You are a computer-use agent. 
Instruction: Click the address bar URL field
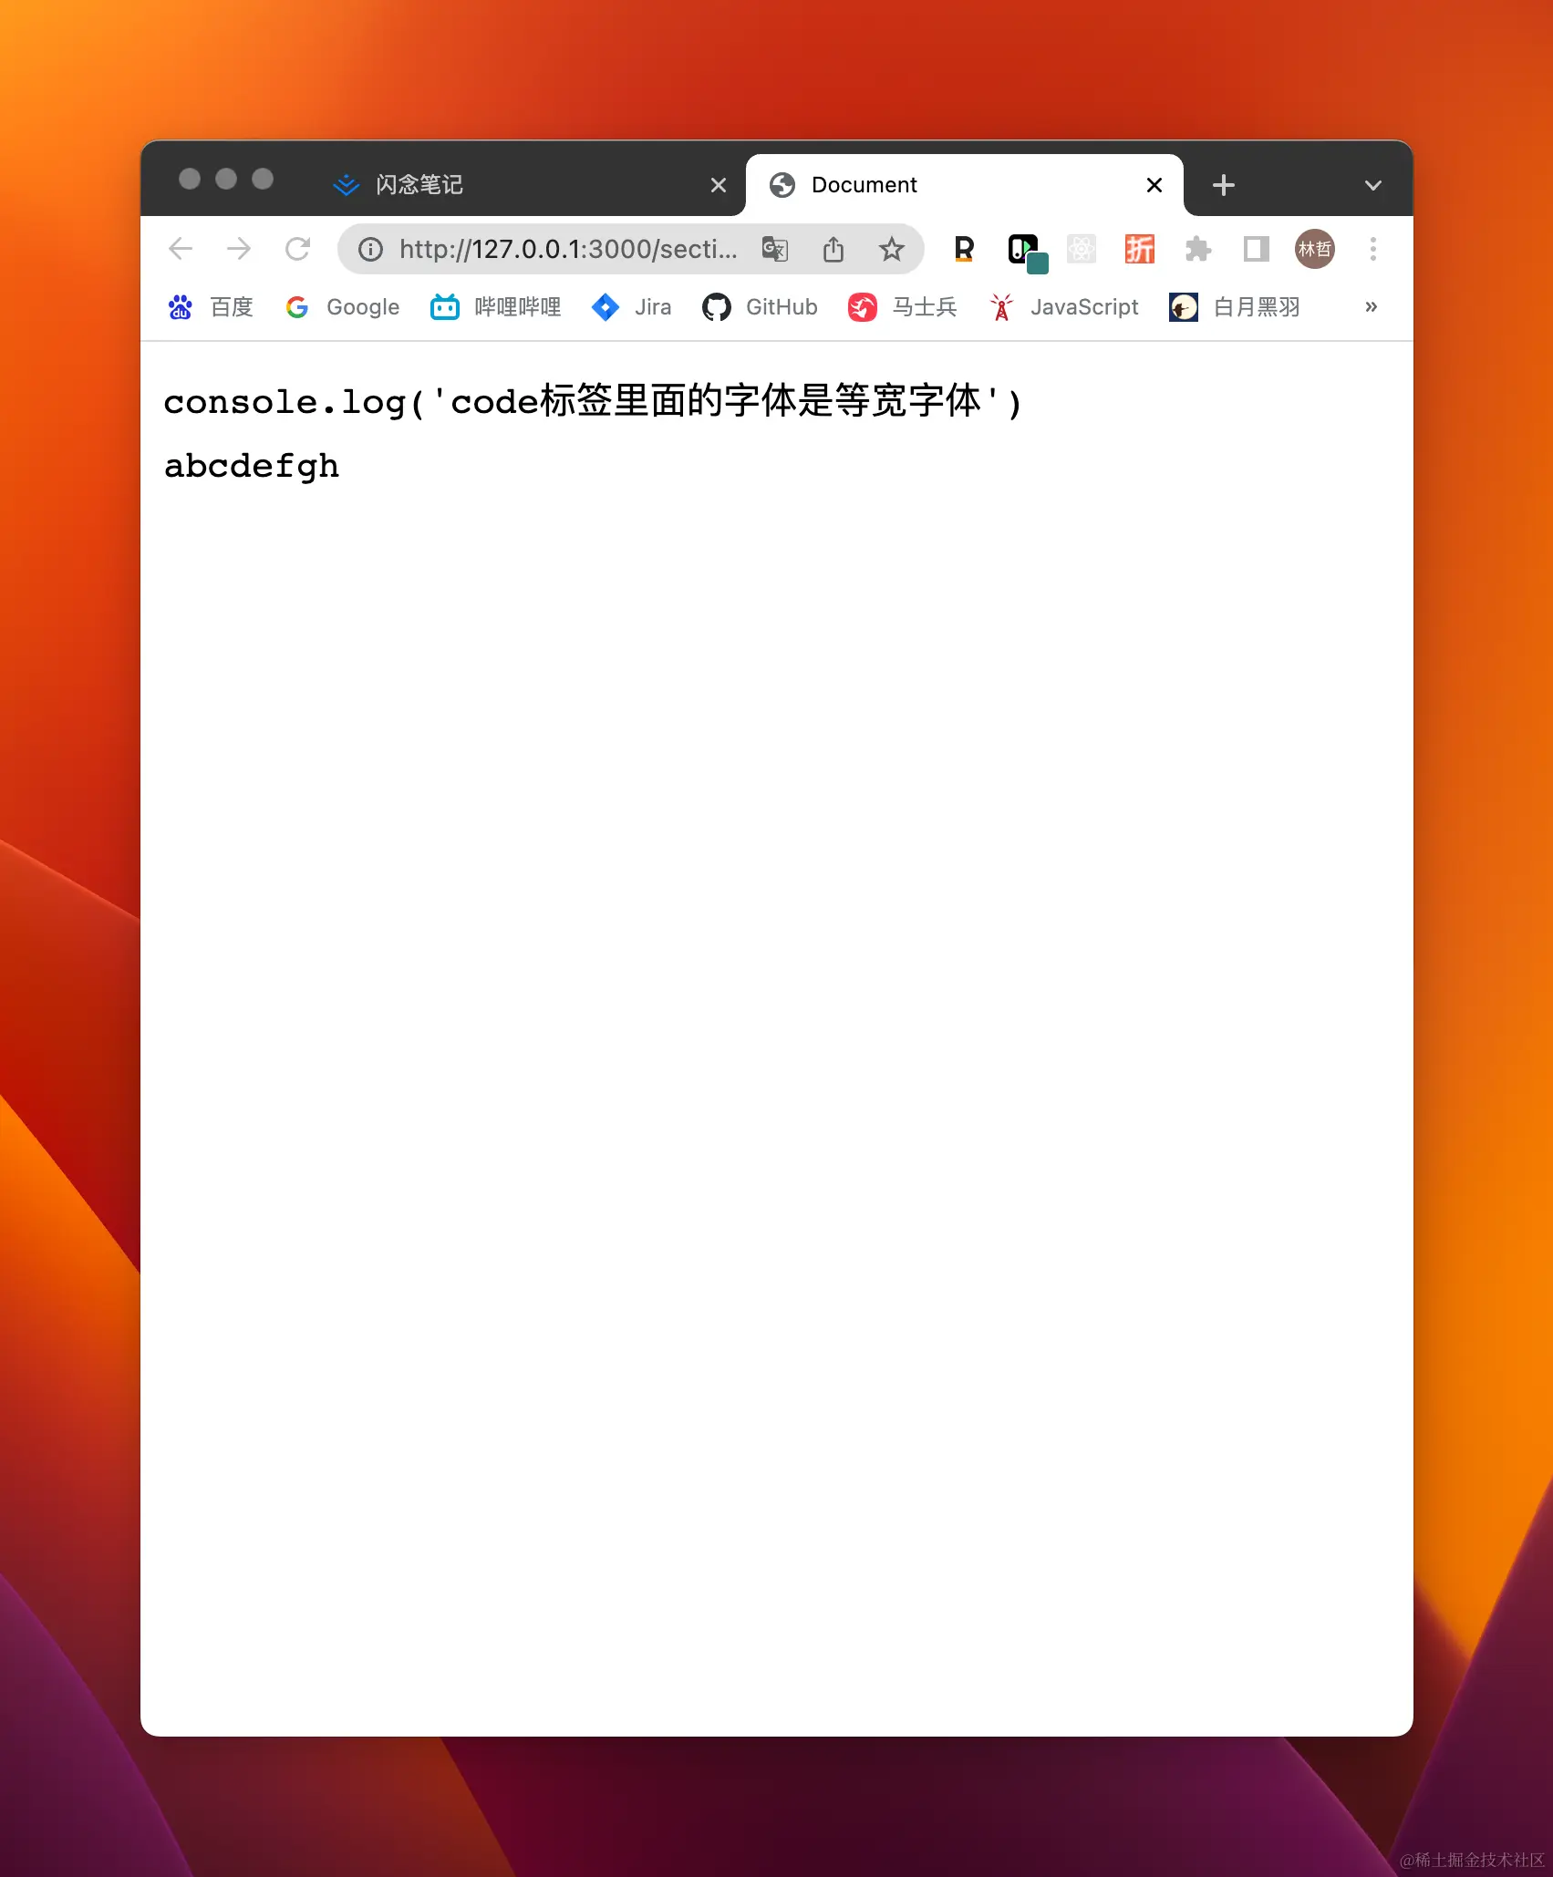[x=565, y=249]
